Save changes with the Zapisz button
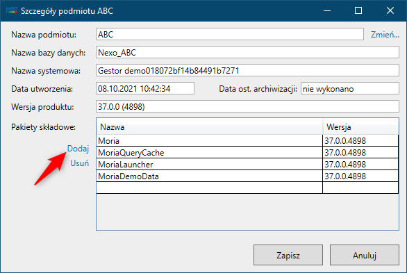 pyautogui.click(x=288, y=255)
